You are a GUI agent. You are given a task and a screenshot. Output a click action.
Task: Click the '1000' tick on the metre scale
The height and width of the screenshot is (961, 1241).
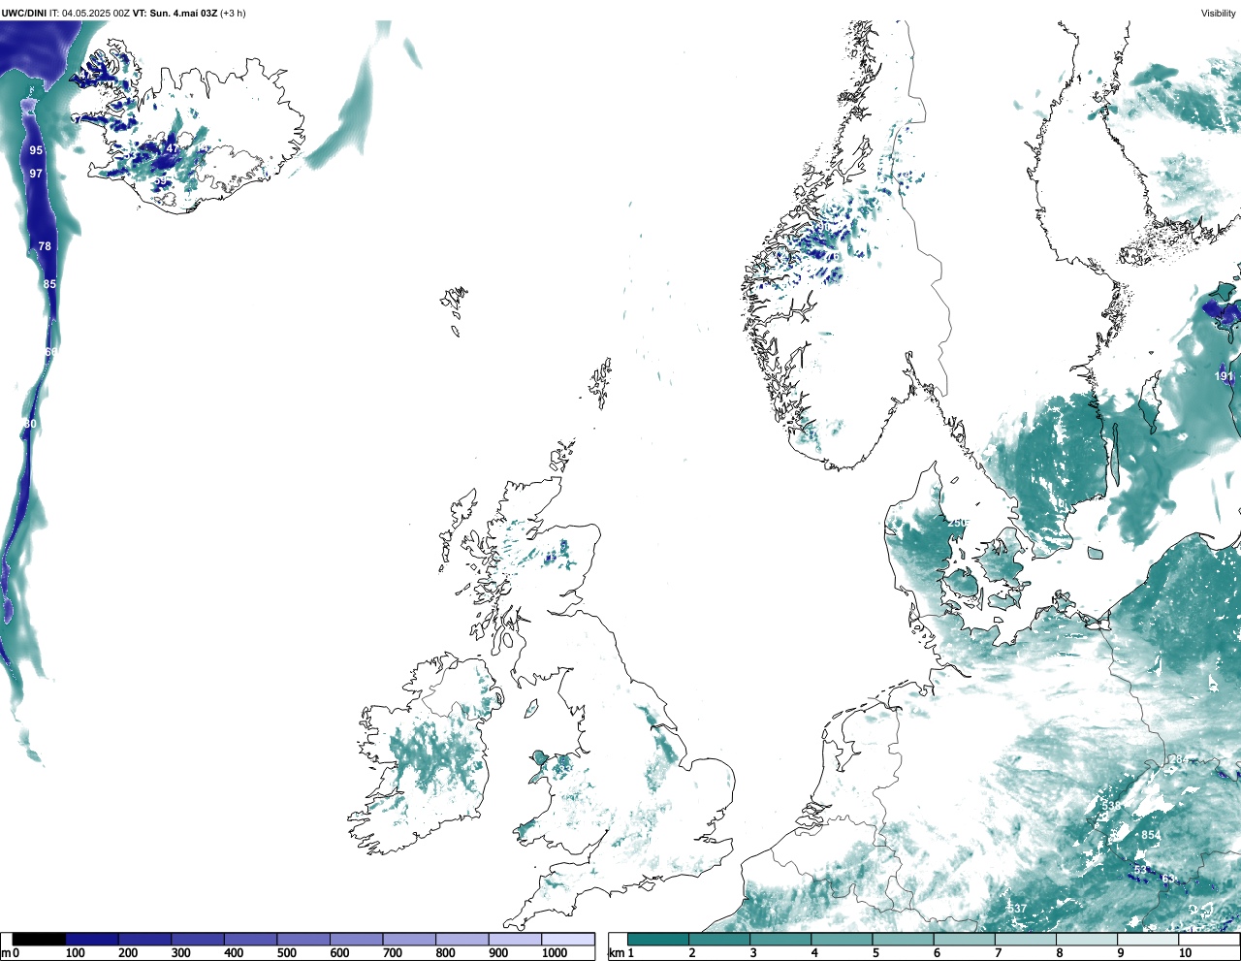[x=555, y=953]
